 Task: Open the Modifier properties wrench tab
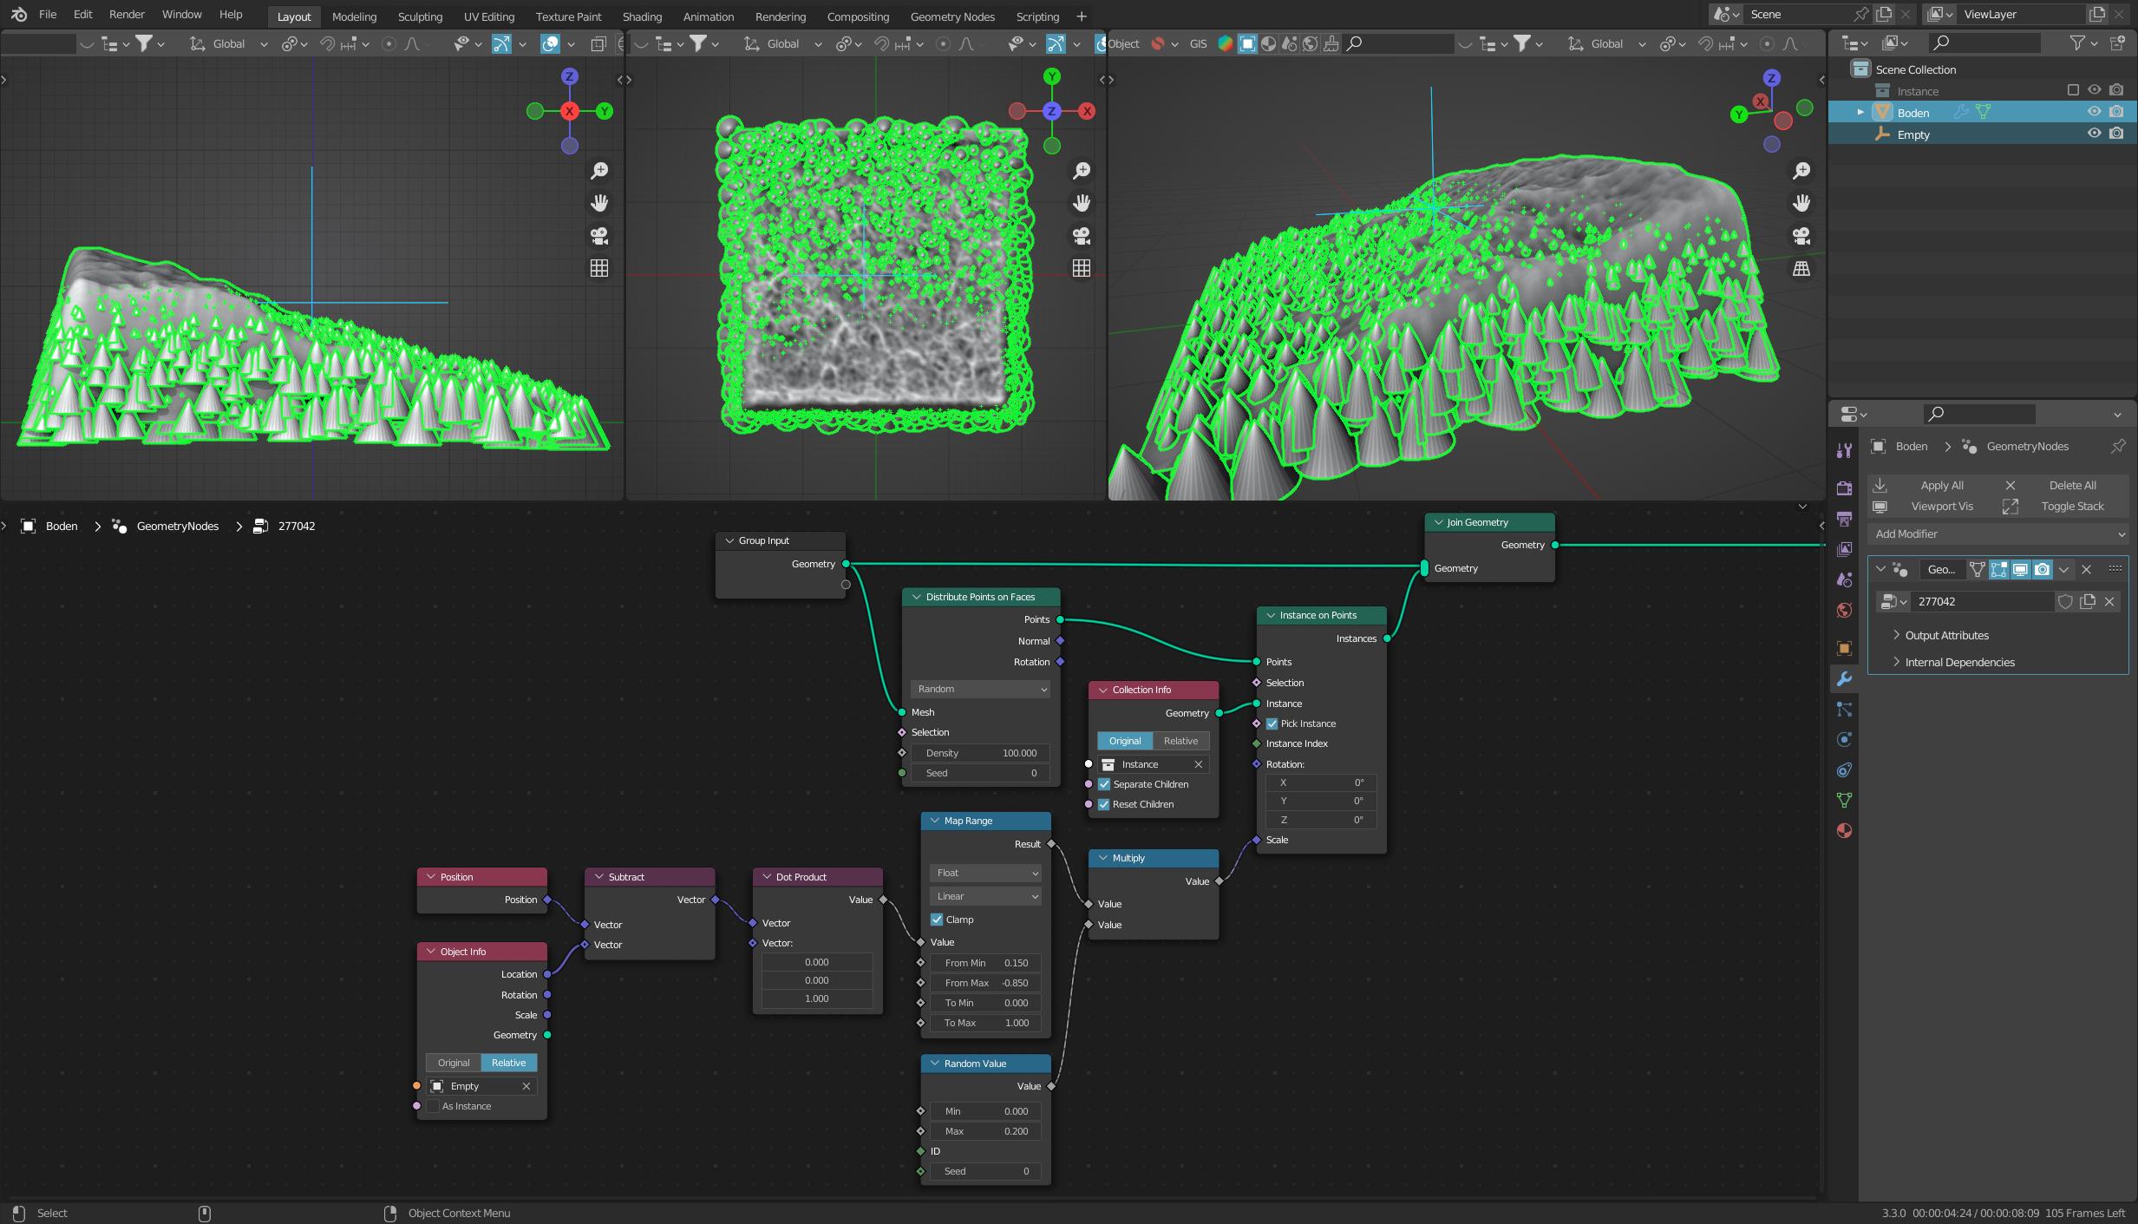[x=1844, y=678]
